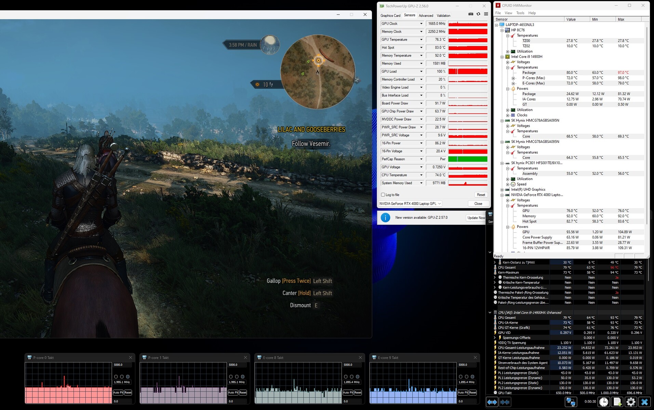This screenshot has width=654, height=410.
Task: Click the 0.0 min field in E-core 8 graph
Action: [352, 401]
